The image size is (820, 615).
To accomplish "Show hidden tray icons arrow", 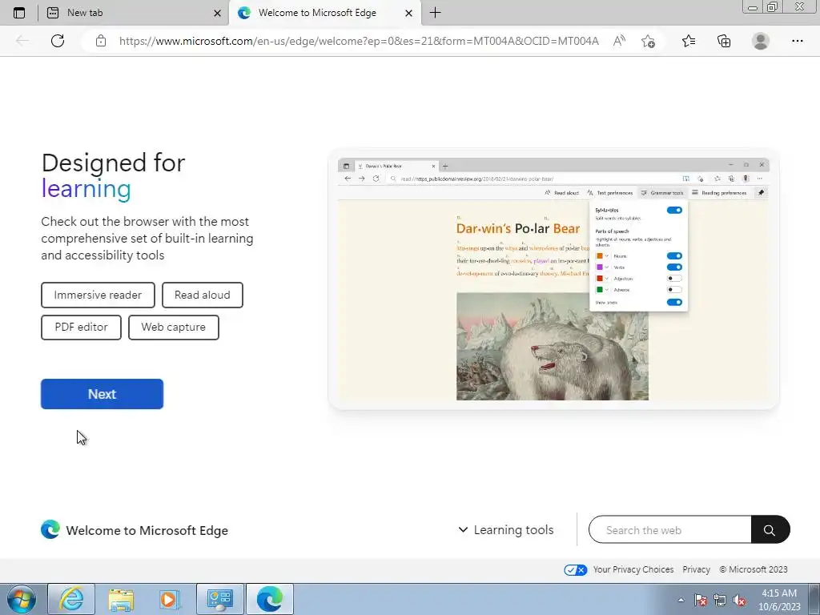I will [x=681, y=600].
